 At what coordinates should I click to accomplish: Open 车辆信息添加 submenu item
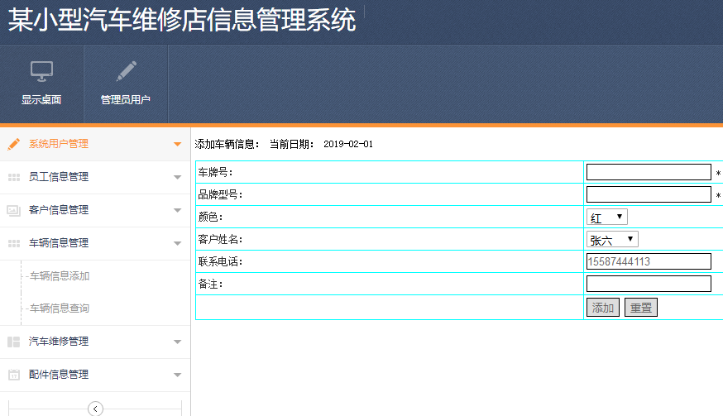tap(59, 276)
